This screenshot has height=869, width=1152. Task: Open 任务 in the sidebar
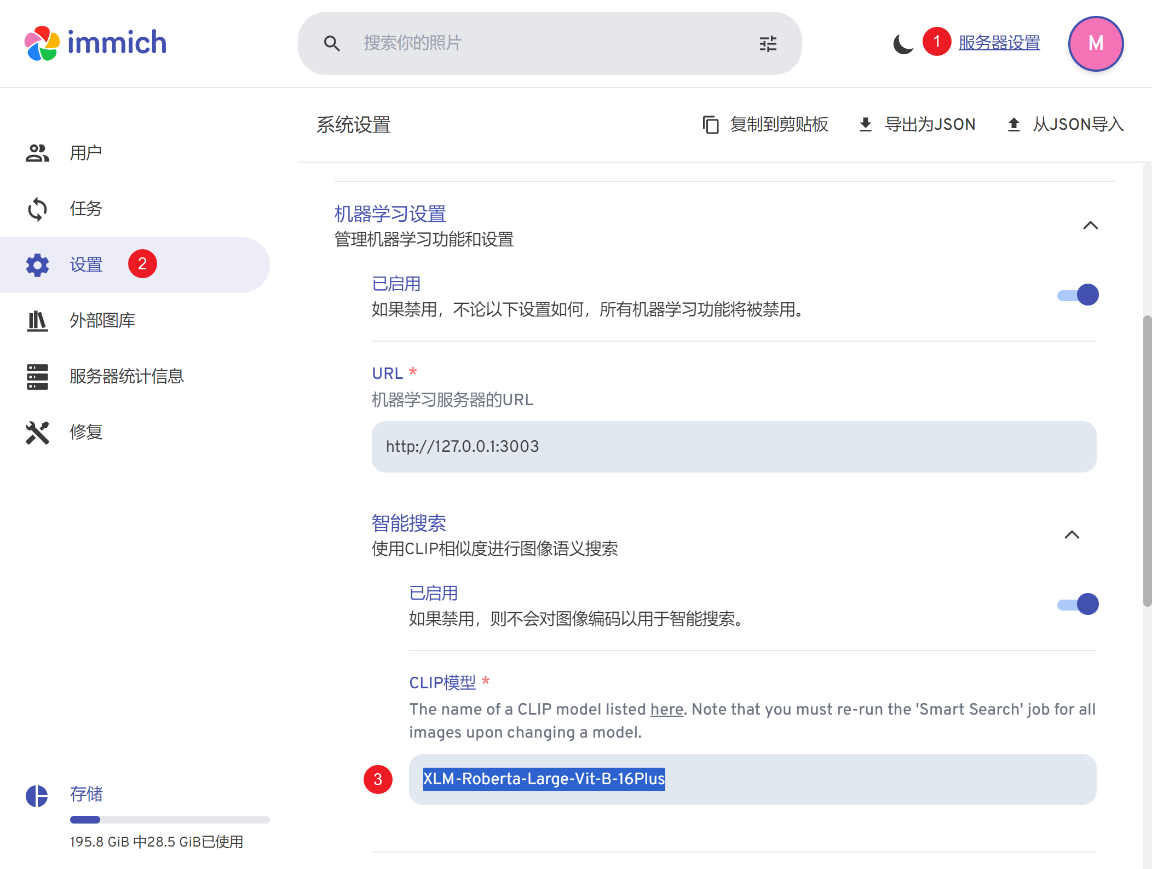(135, 209)
